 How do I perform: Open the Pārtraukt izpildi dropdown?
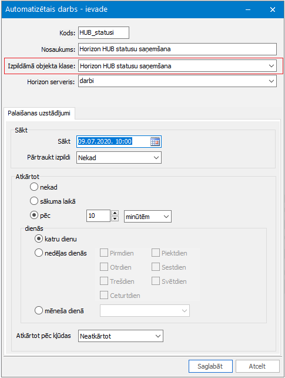[156, 158]
